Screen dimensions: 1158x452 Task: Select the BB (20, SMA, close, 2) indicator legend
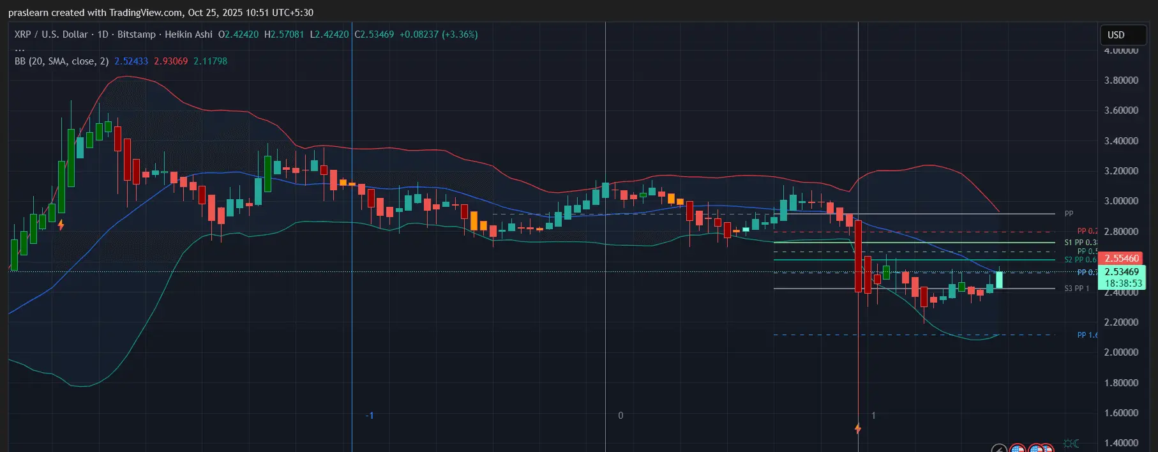pyautogui.click(x=61, y=61)
